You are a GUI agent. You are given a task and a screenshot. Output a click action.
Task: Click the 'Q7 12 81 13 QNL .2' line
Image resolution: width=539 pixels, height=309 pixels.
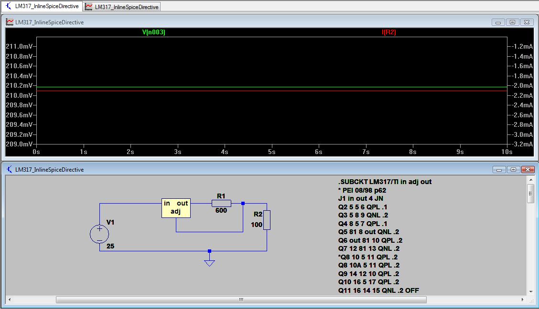(x=369, y=248)
